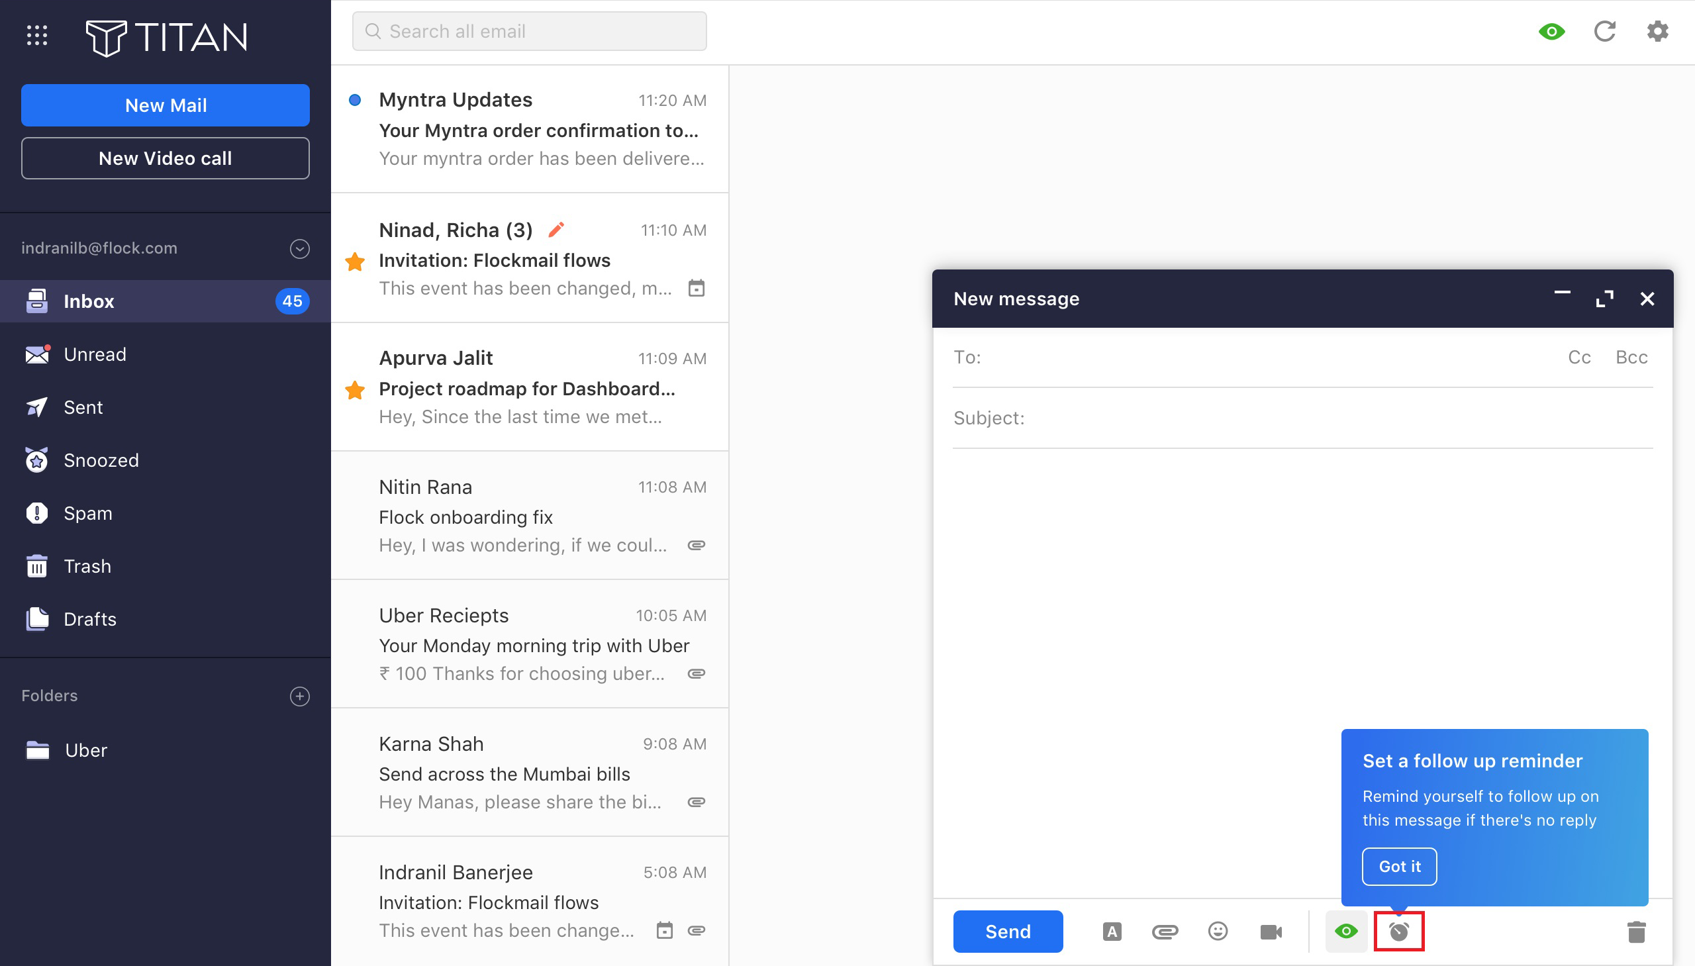Expand the New message window to fullscreen
This screenshot has width=1695, height=966.
pos(1605,299)
